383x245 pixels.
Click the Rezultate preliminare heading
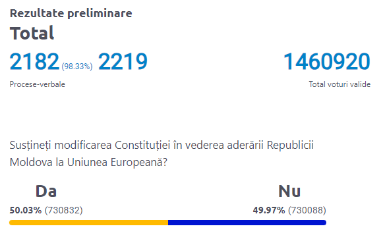71,13
